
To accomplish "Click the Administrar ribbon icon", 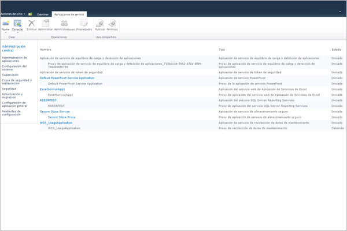I will (x=45, y=23).
